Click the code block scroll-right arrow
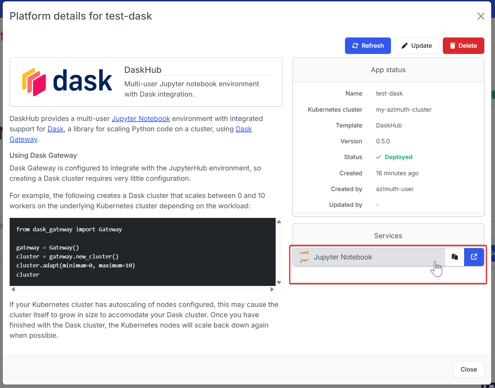 coord(272,289)
